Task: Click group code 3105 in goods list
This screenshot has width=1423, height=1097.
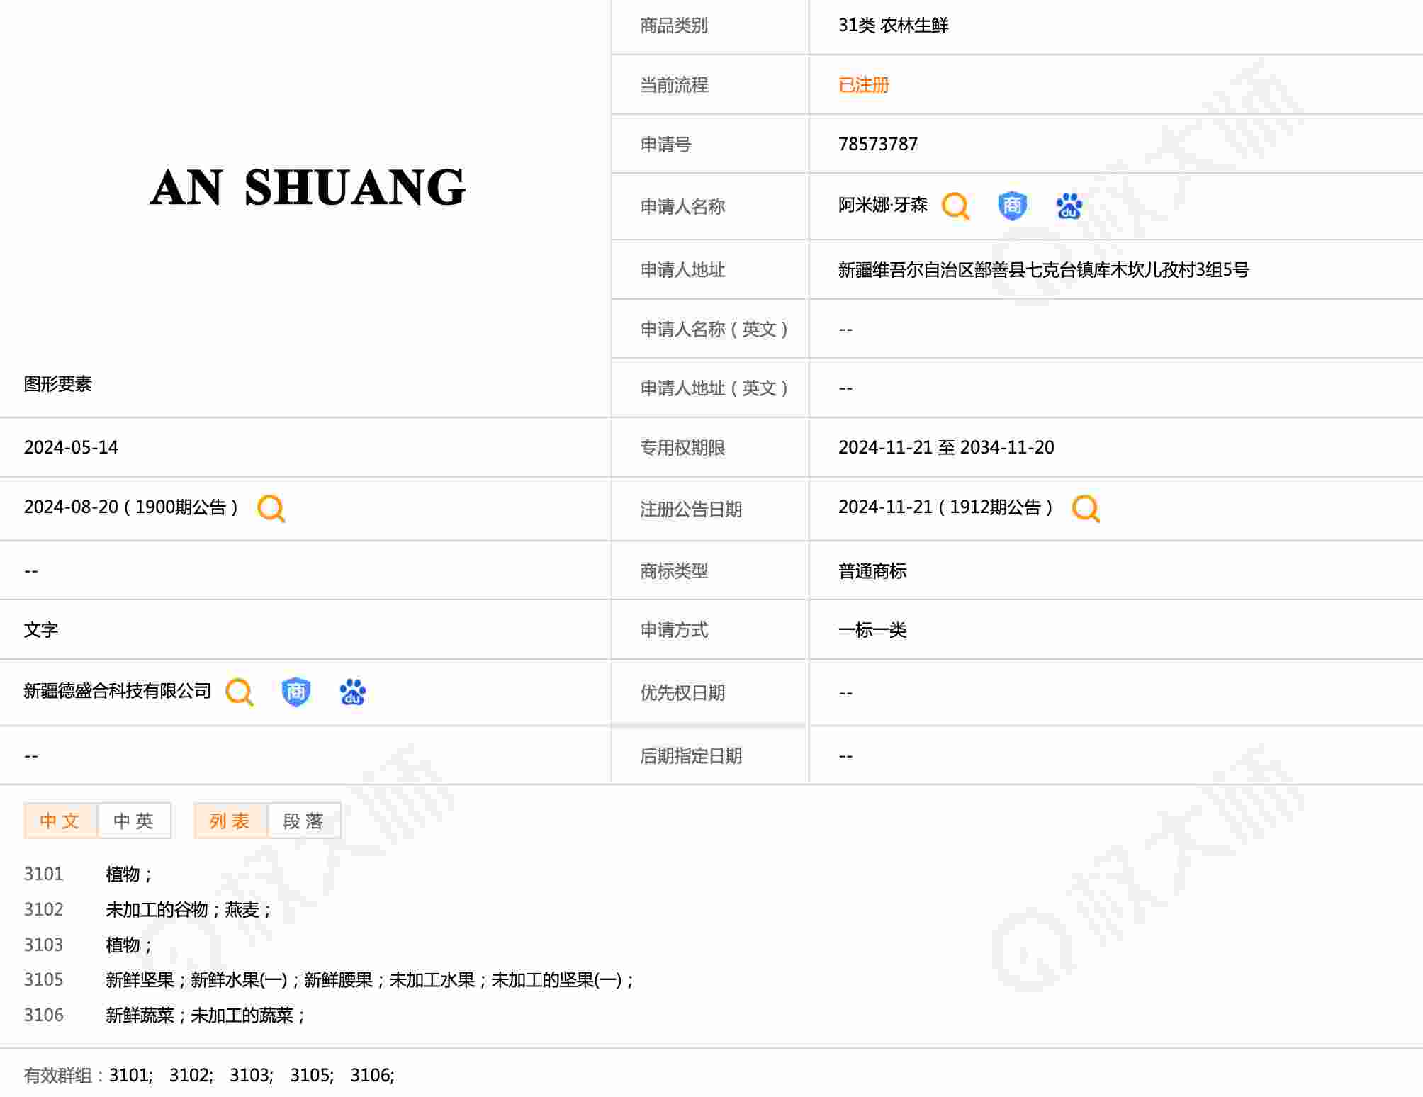Action: [x=44, y=979]
